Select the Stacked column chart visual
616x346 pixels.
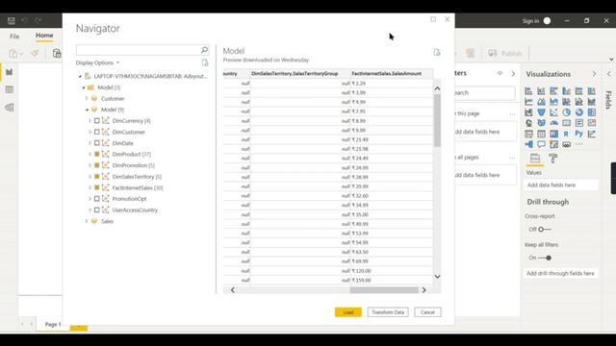(541, 91)
